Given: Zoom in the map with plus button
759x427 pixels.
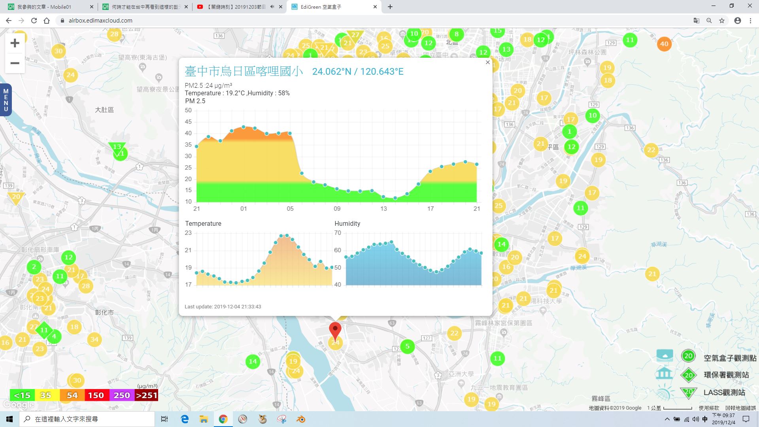Looking at the screenshot, I should coord(15,43).
